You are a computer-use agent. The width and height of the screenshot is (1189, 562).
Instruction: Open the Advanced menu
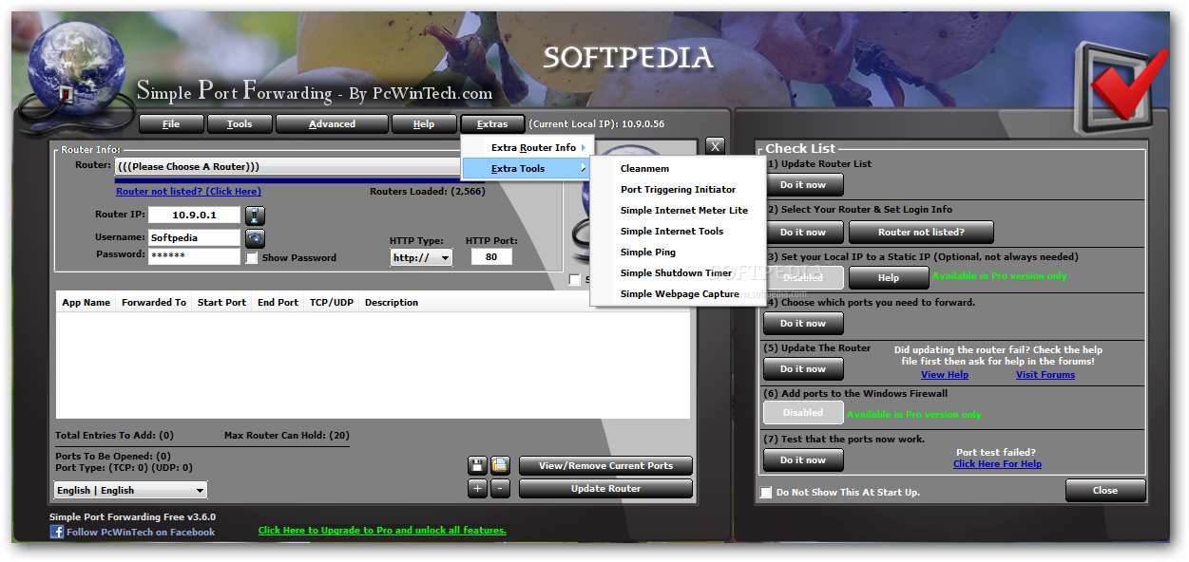click(x=333, y=124)
